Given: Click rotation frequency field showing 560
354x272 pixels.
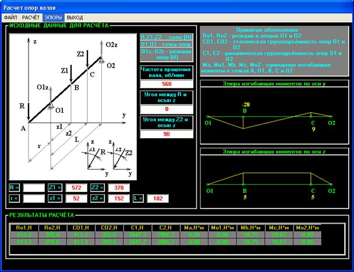Looking at the screenshot, I should coord(167,84).
